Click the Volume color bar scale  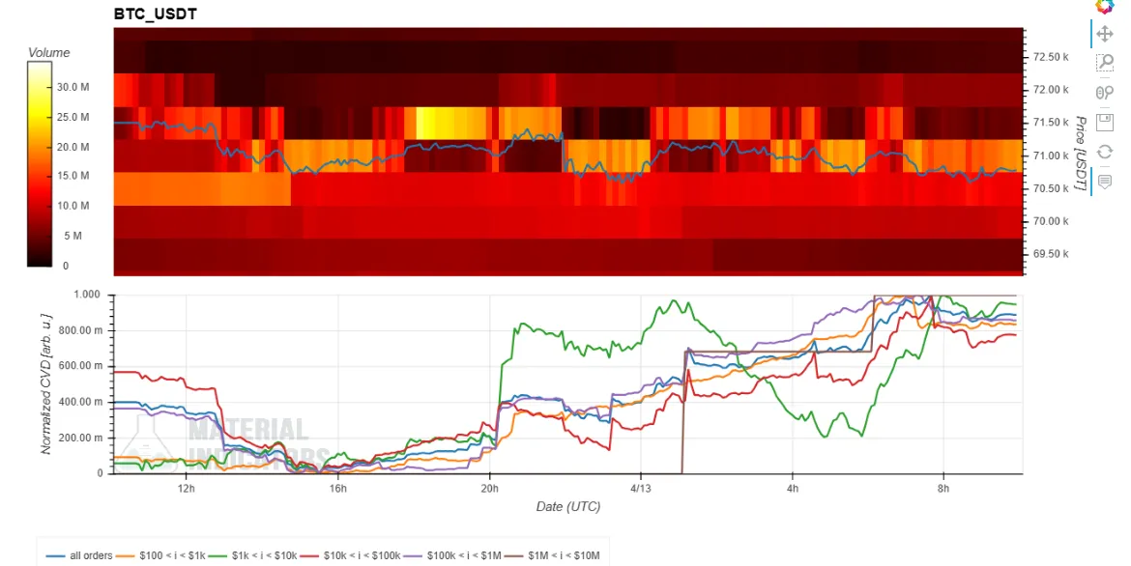click(40, 164)
